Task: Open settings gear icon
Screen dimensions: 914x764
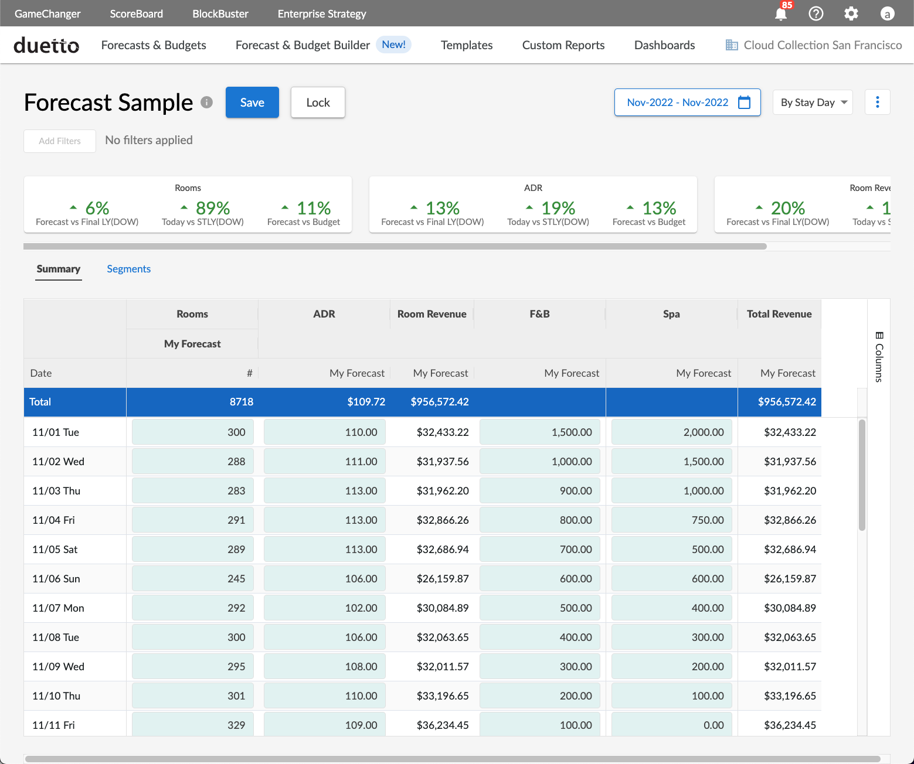Action: tap(851, 13)
